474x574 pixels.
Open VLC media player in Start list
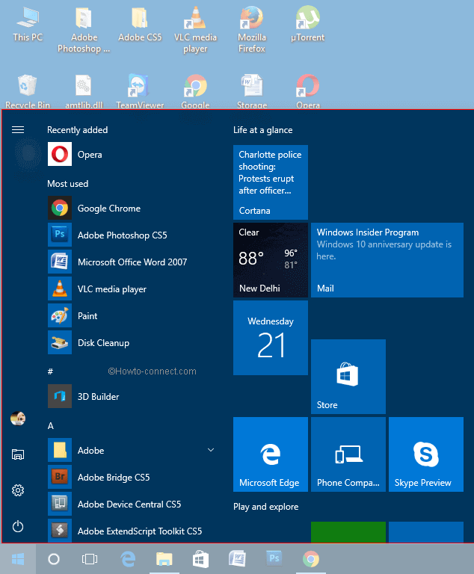132,288
